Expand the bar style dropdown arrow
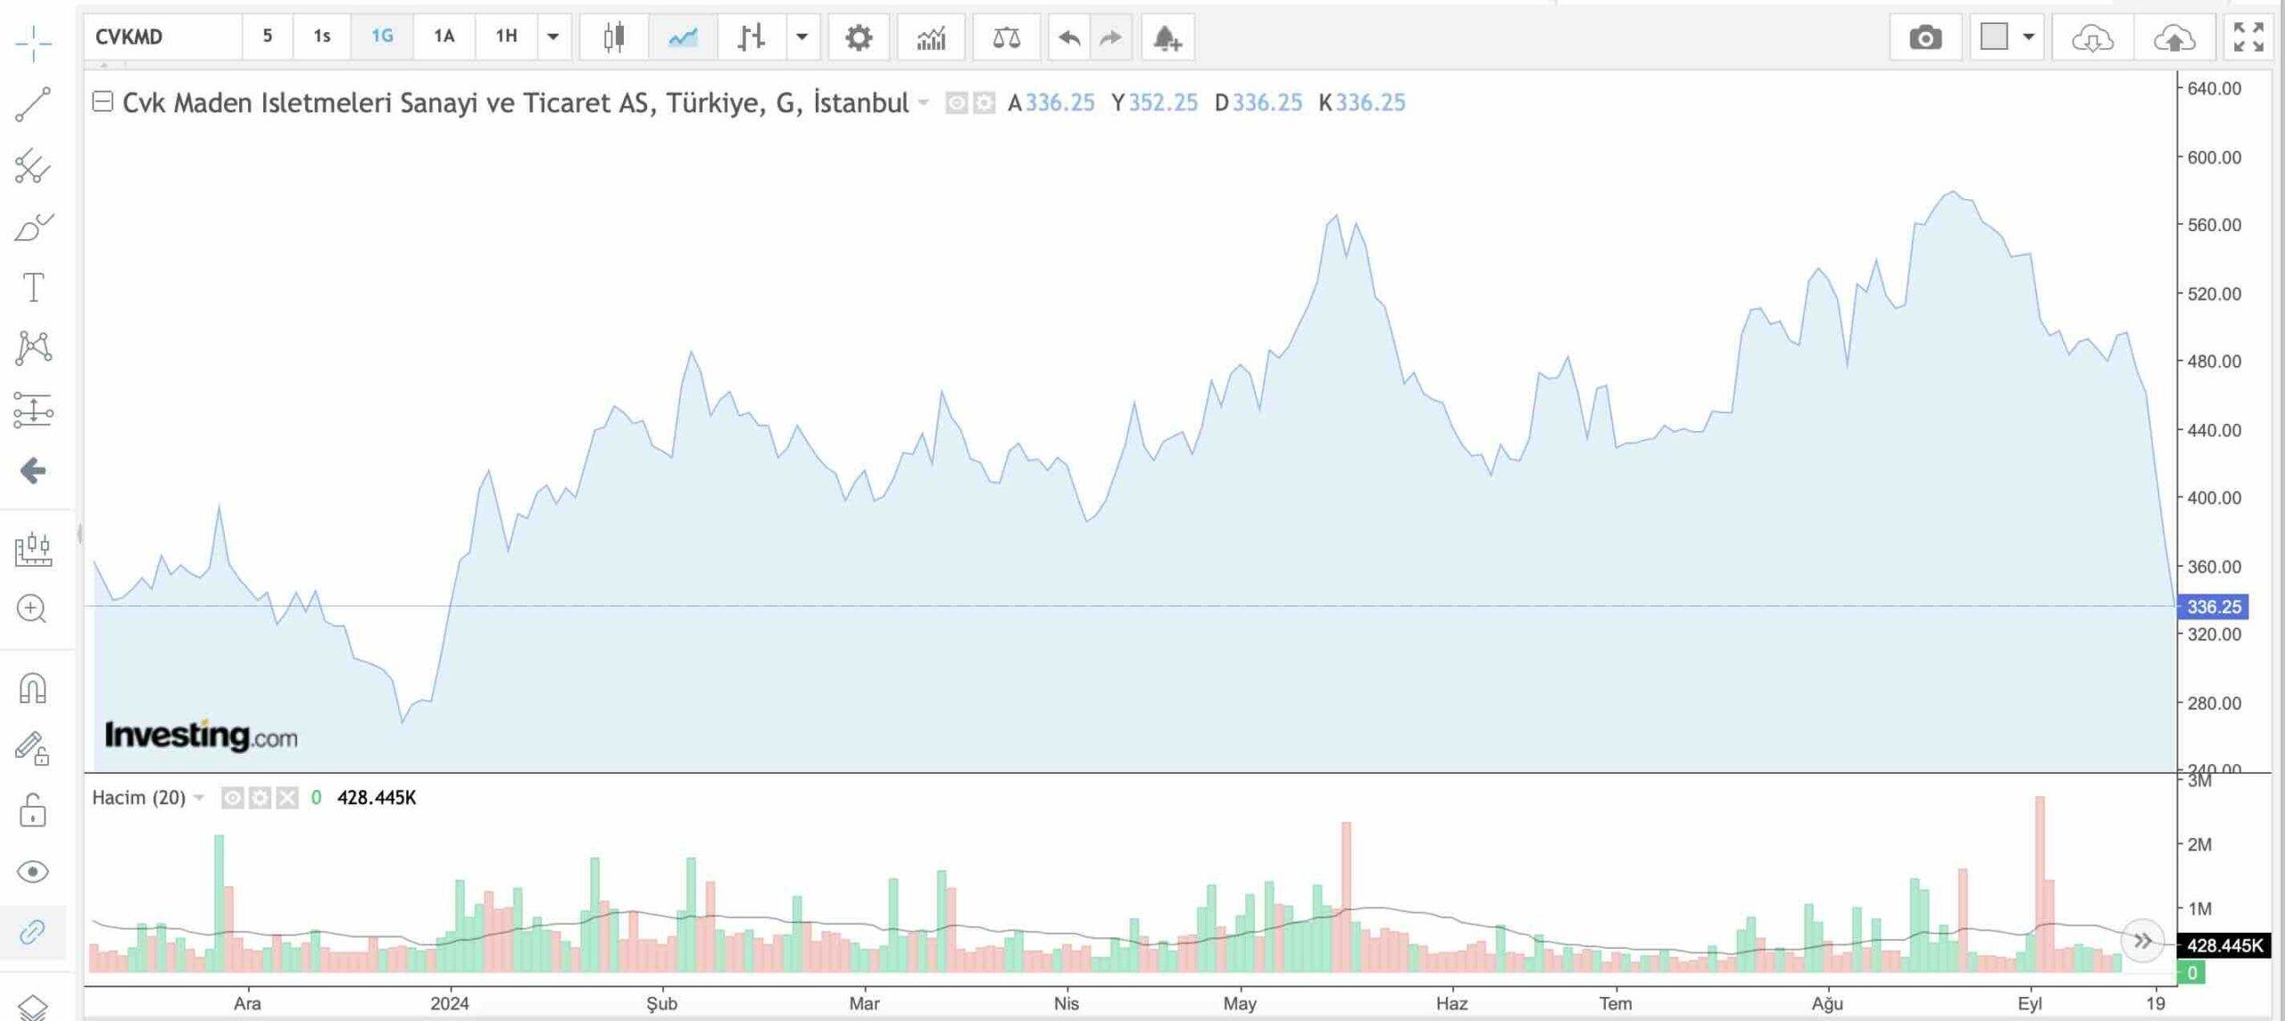Image resolution: width=2285 pixels, height=1021 pixels. point(802,37)
